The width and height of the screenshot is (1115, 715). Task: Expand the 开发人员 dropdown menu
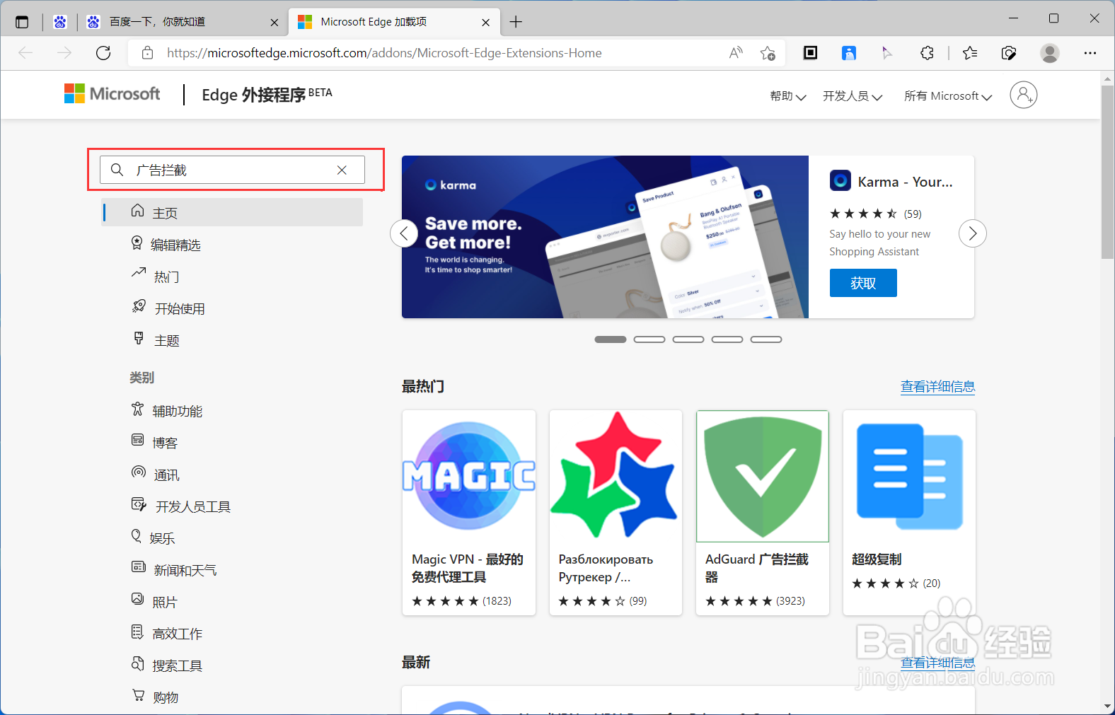coord(853,96)
